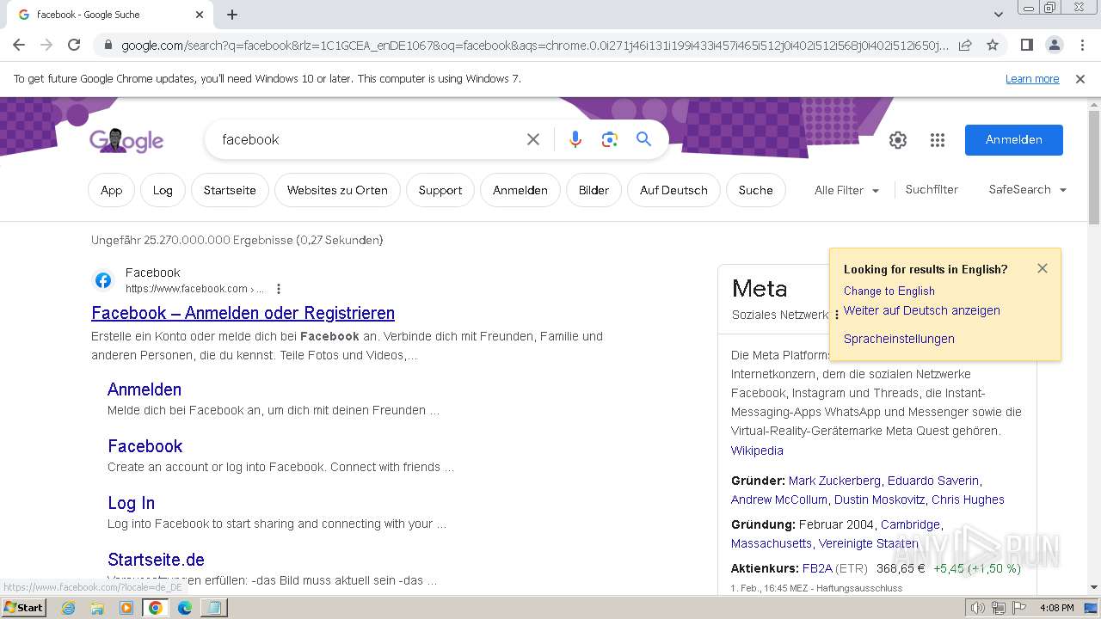Open the Chrome profile icon
This screenshot has height=619, width=1101.
tap(1054, 45)
